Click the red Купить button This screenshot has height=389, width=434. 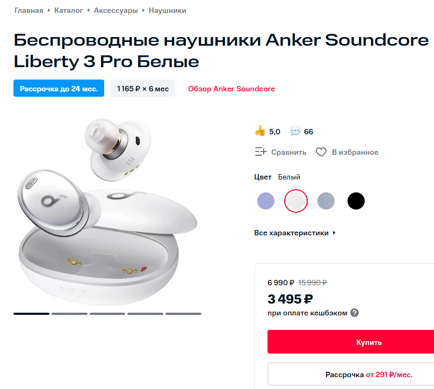pos(351,342)
